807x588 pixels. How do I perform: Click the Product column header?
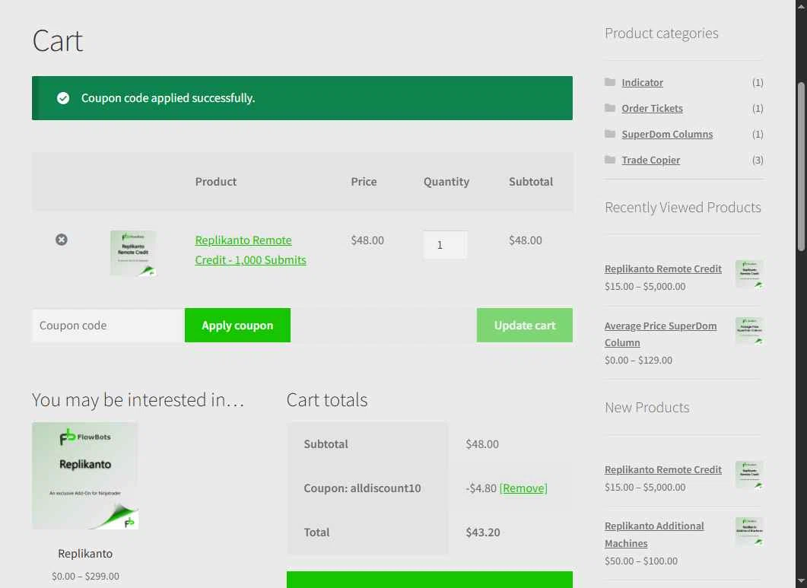pyautogui.click(x=216, y=182)
